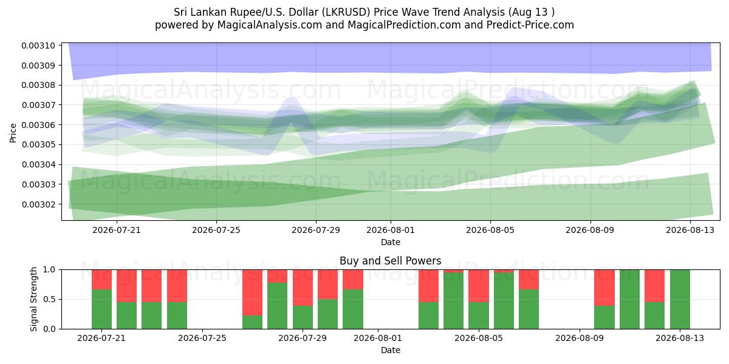
Task: Click the 'Price' y-axis label
Action: click(x=13, y=132)
